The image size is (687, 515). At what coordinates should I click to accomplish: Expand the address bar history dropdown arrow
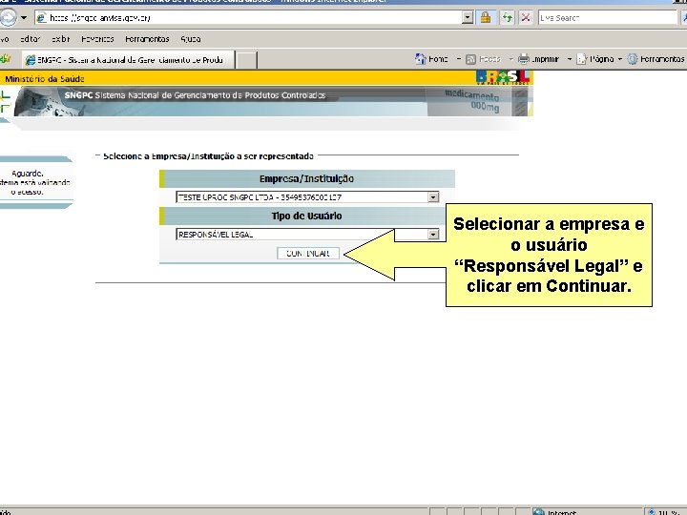468,18
